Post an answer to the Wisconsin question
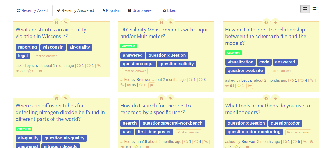 [x=46, y=56]
